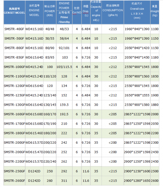Select the SMSTR-50GF row model cell
The width and height of the screenshot is (163, 187).
click(14, 39)
